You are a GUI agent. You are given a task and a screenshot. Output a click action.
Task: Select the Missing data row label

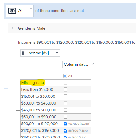coord(32,83)
